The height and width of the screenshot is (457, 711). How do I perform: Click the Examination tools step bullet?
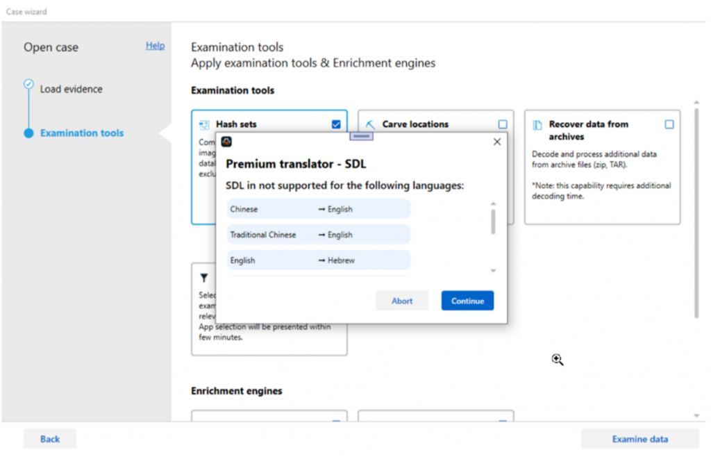28,133
